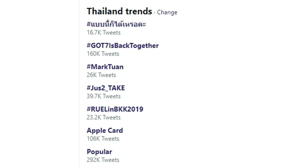
Task: Open the Thai-language hashtag trend at top
Action: 116,24
